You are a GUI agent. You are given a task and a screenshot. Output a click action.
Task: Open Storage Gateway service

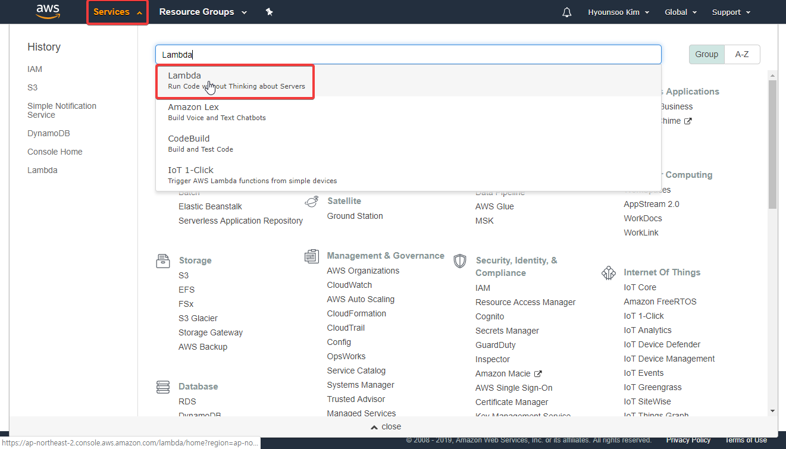[x=211, y=332]
